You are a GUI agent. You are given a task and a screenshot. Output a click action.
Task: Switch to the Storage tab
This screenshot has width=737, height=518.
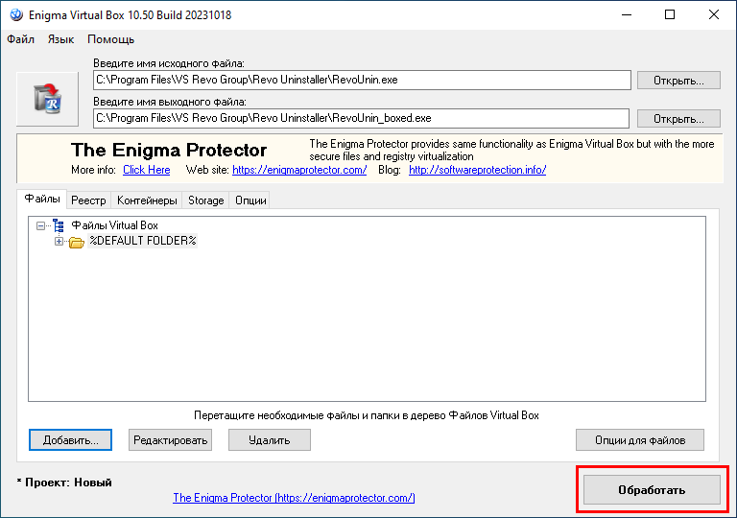click(x=206, y=200)
